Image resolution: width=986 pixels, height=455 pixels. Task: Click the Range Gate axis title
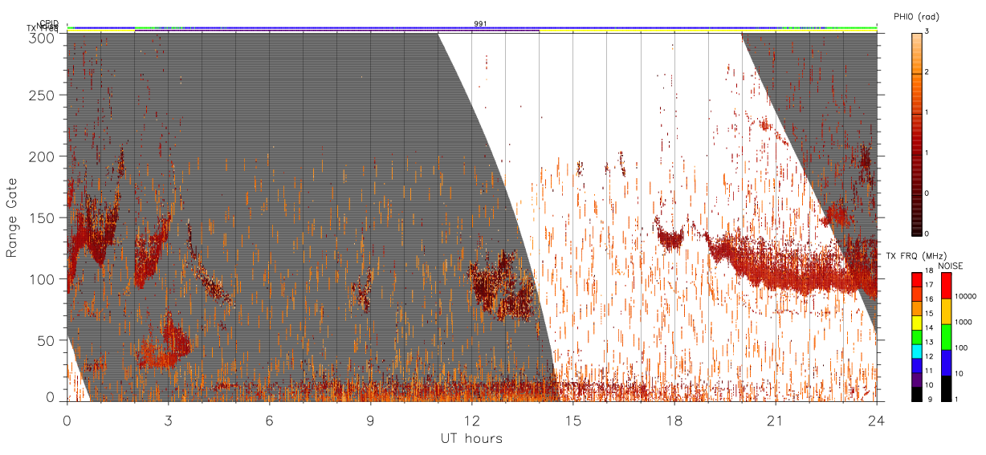coord(12,217)
